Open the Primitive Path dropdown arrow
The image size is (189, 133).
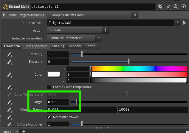[x=178, y=22]
